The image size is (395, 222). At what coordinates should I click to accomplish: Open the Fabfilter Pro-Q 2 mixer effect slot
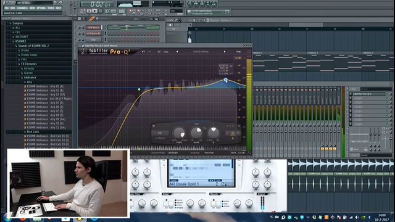click(x=369, y=94)
